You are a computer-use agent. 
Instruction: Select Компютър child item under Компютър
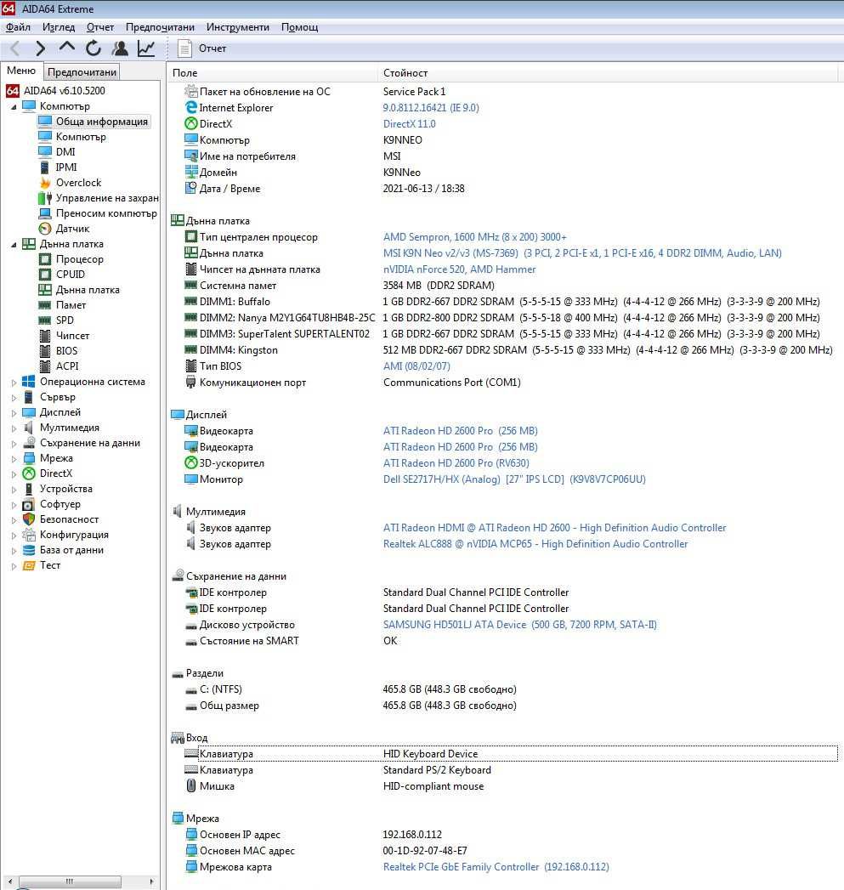coord(81,137)
